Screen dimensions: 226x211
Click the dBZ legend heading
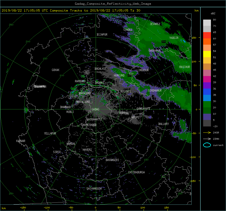(213, 13)
